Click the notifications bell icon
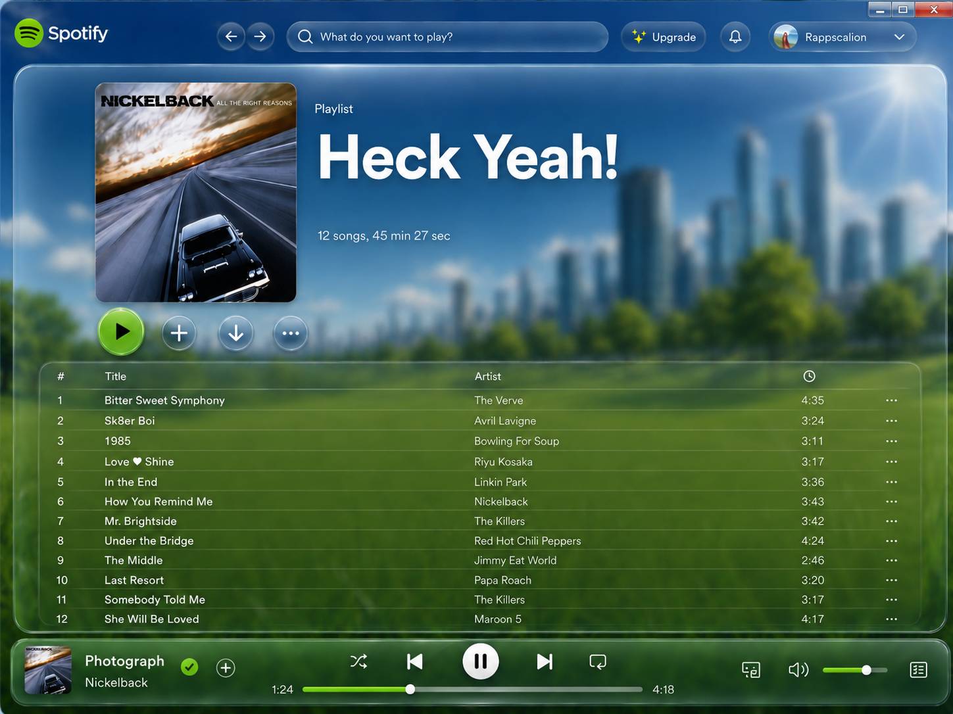953x714 pixels. (735, 37)
